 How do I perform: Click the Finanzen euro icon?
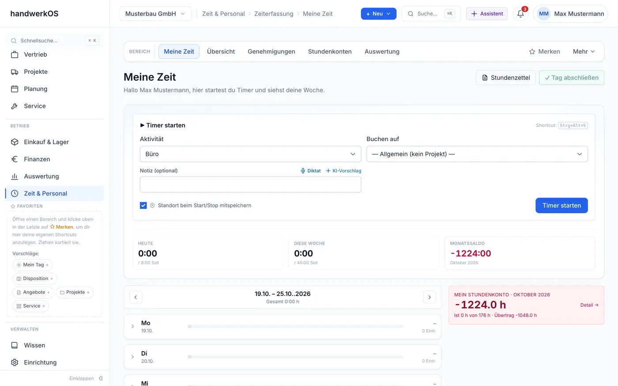click(x=15, y=159)
